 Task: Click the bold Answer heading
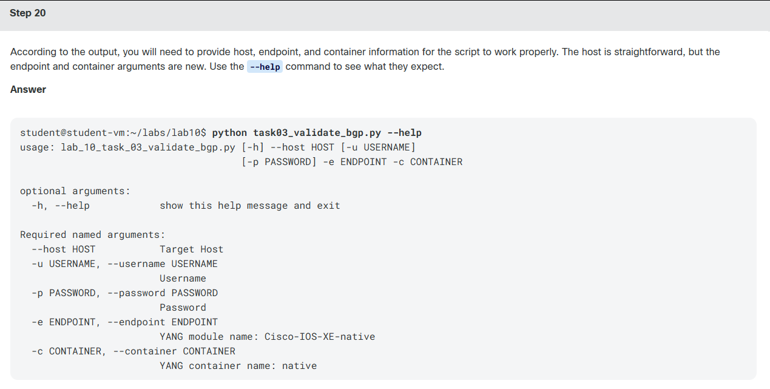[28, 89]
